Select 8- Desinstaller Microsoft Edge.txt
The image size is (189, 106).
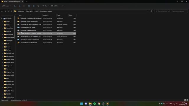(x=47, y=43)
